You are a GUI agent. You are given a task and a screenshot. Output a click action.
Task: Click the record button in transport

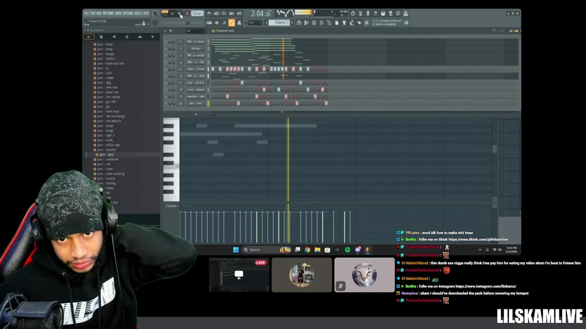187,13
